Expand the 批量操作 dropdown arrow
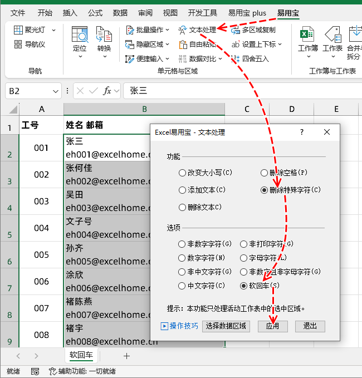The width and height of the screenshot is (362, 378). 167,30
